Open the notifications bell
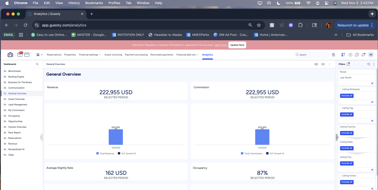Screen dimensions: 378x190 [x=363, y=55]
